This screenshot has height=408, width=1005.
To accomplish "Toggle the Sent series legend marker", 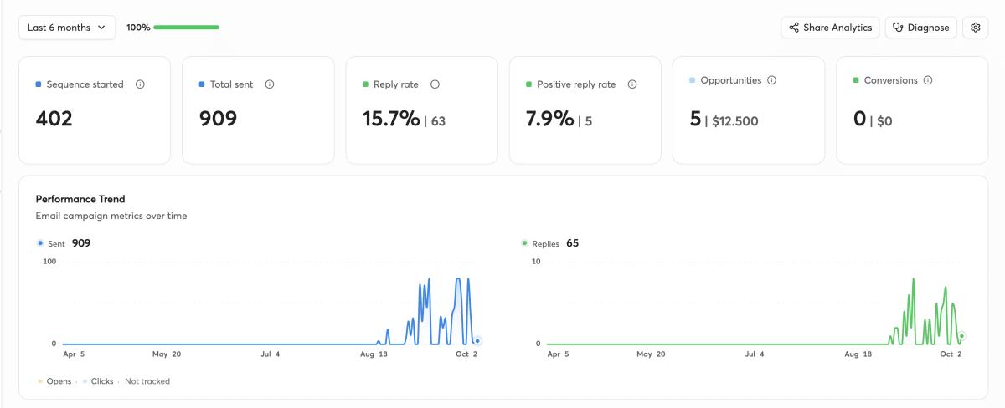I will 40,243.
